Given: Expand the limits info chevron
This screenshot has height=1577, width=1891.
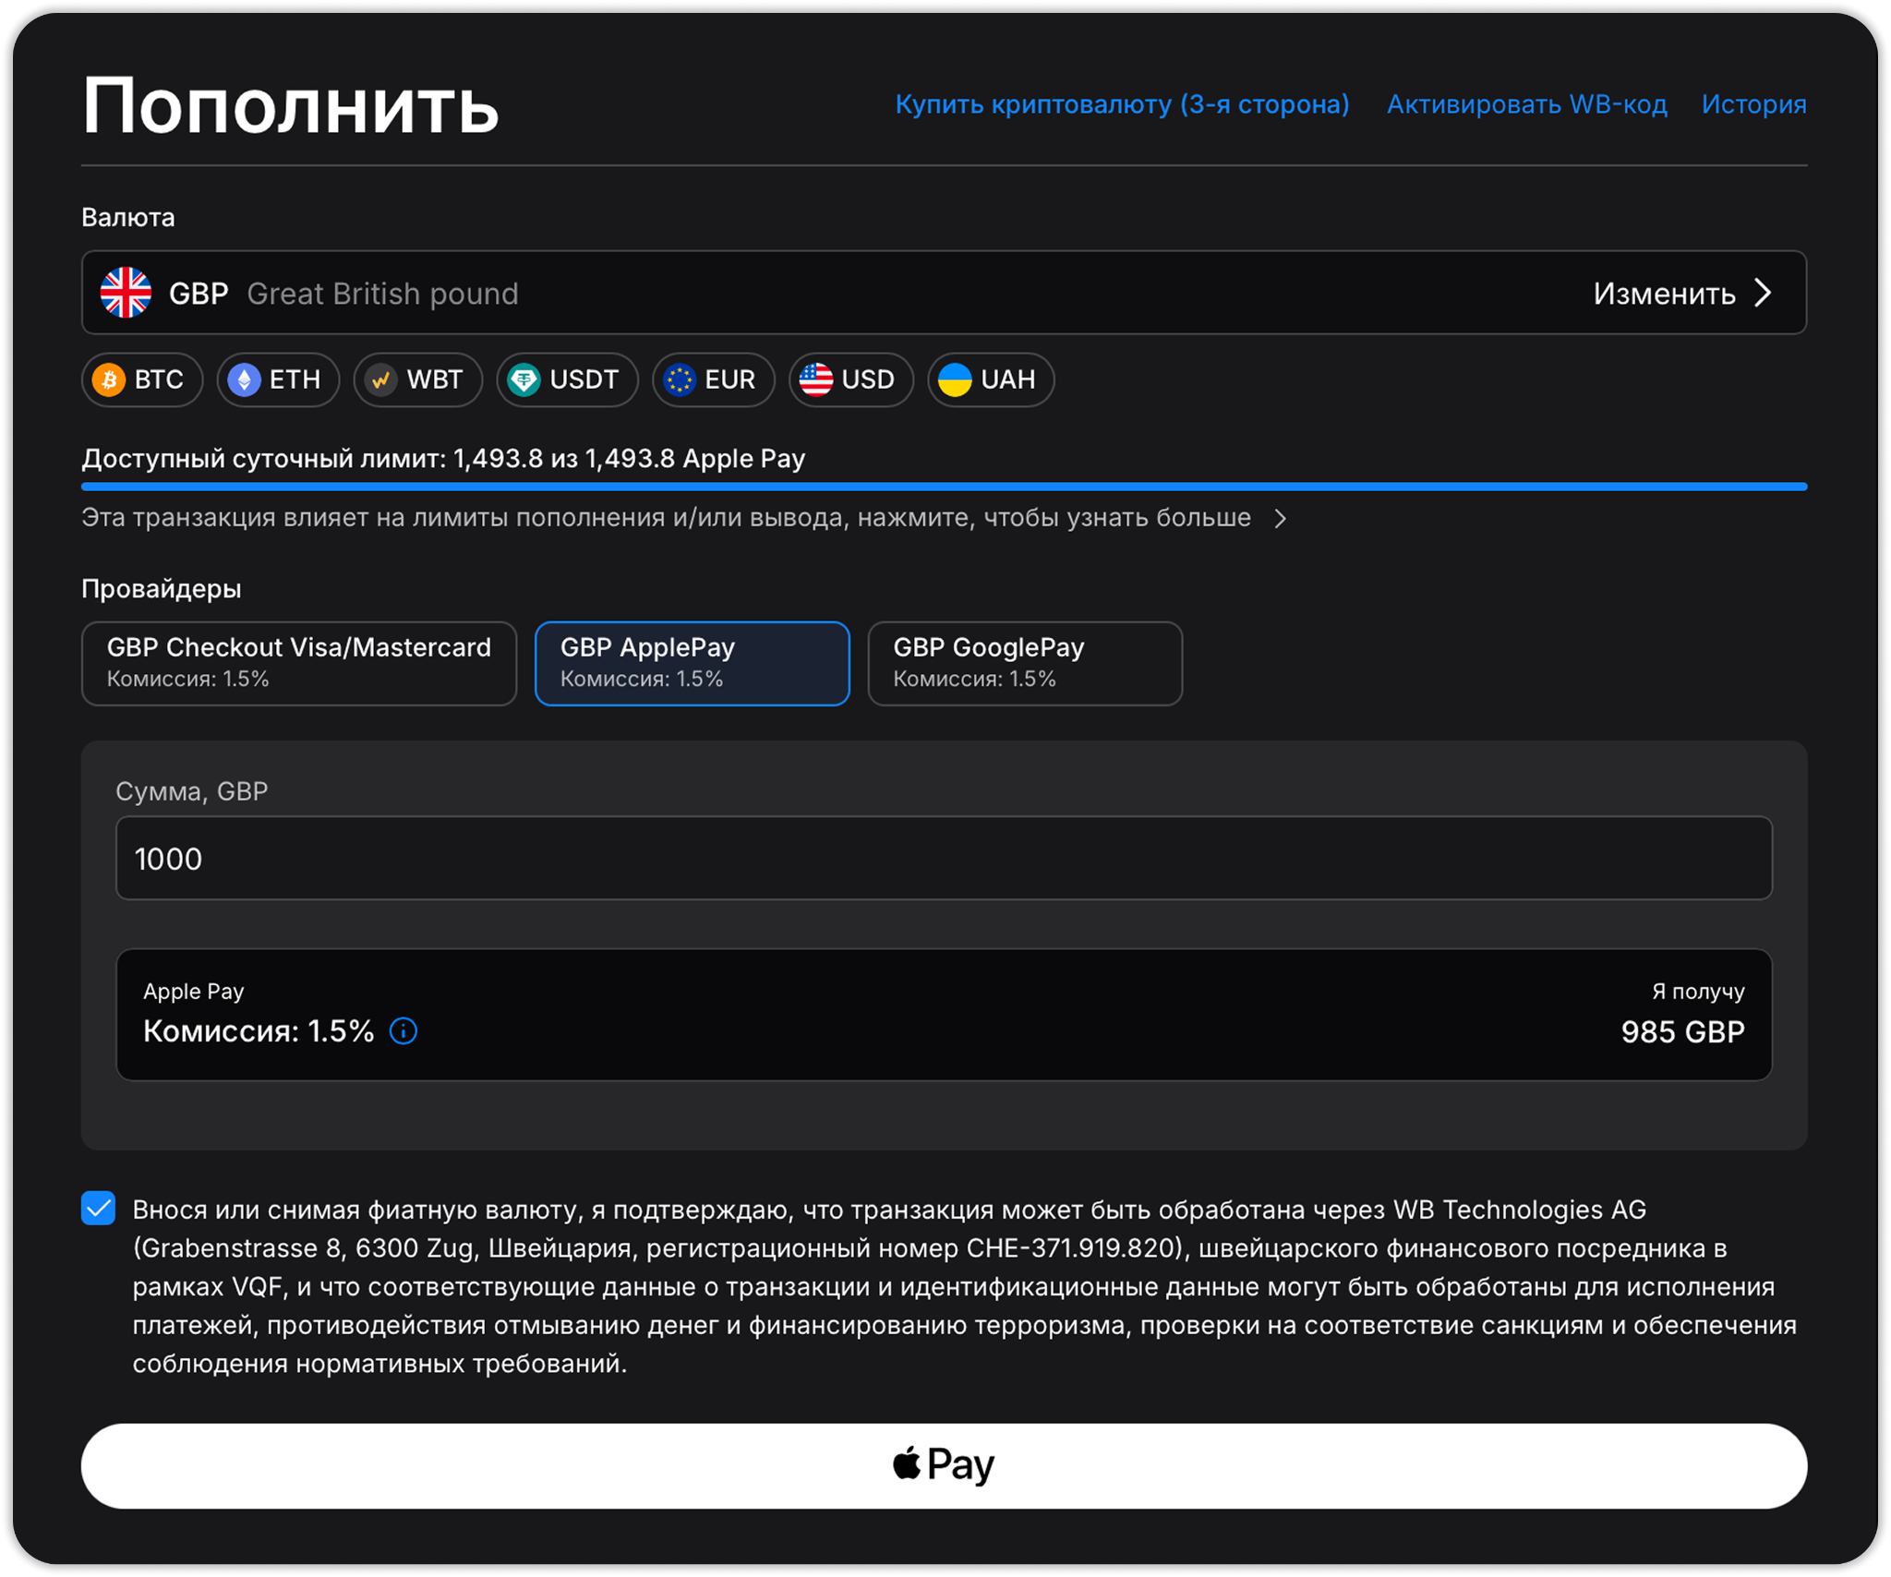Looking at the screenshot, I should pyautogui.click(x=1280, y=519).
